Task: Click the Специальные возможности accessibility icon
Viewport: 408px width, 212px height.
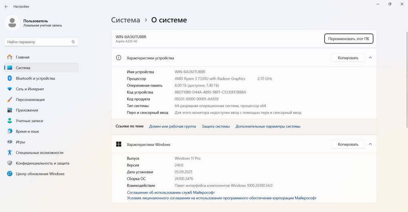Action: [10, 153]
